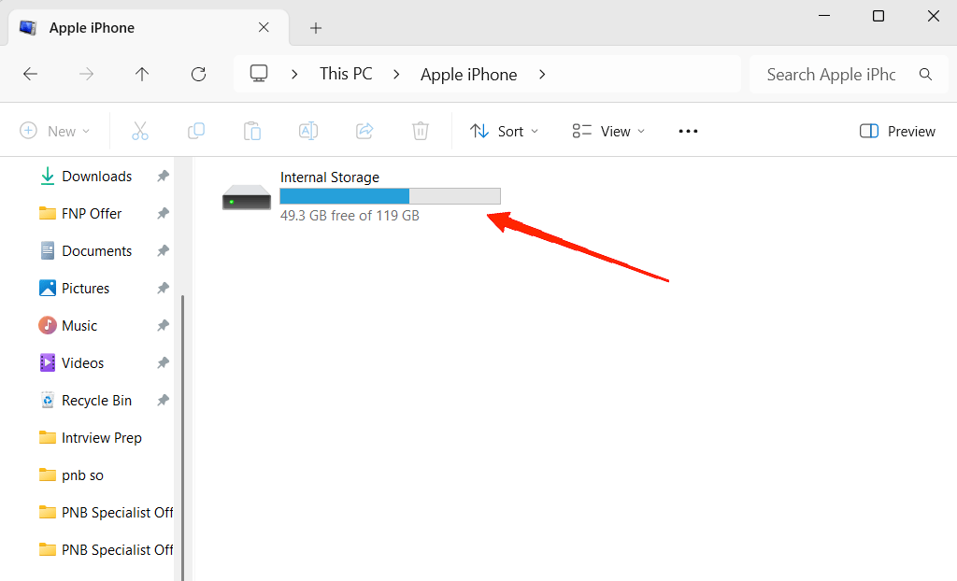Viewport: 957px width, 581px height.
Task: Refresh the Apple iPhone folder view
Action: tap(198, 75)
